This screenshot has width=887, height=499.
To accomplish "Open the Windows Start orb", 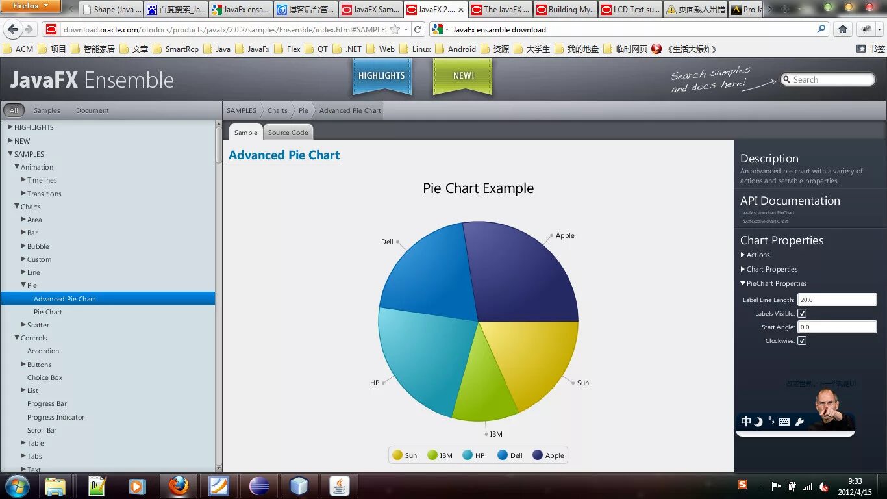I will pos(17,486).
